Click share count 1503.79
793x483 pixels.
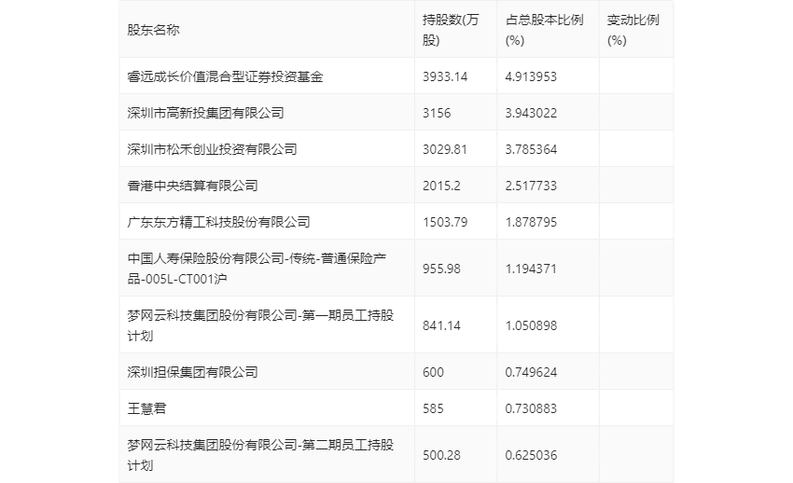pos(445,222)
